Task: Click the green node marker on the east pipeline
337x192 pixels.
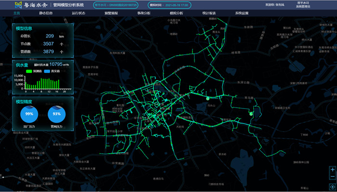Action: [x=250, y=114]
